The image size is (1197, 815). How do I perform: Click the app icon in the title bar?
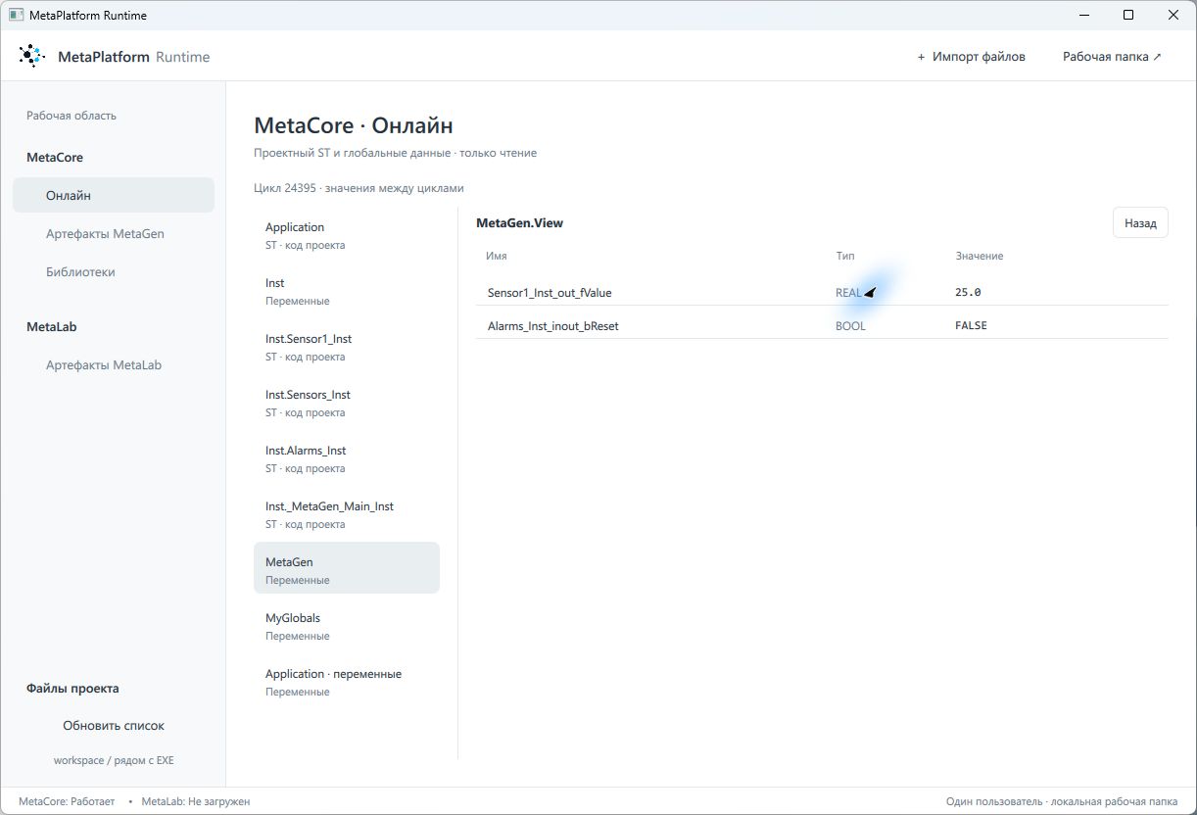16,16
